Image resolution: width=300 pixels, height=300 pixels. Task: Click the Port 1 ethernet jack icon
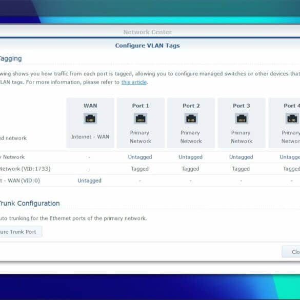coord(141,118)
